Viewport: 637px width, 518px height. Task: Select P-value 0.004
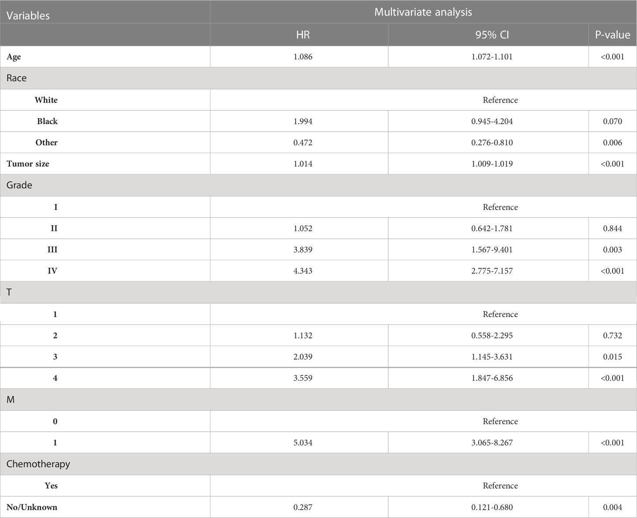pyautogui.click(x=612, y=508)
